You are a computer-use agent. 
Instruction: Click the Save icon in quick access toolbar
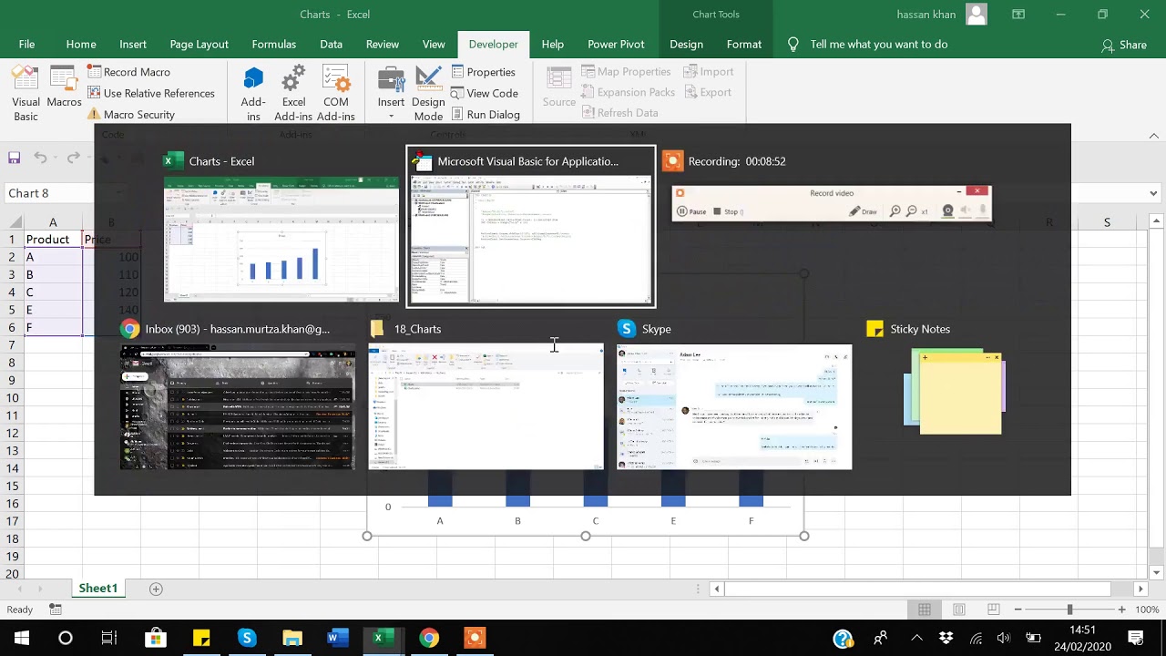pos(15,158)
